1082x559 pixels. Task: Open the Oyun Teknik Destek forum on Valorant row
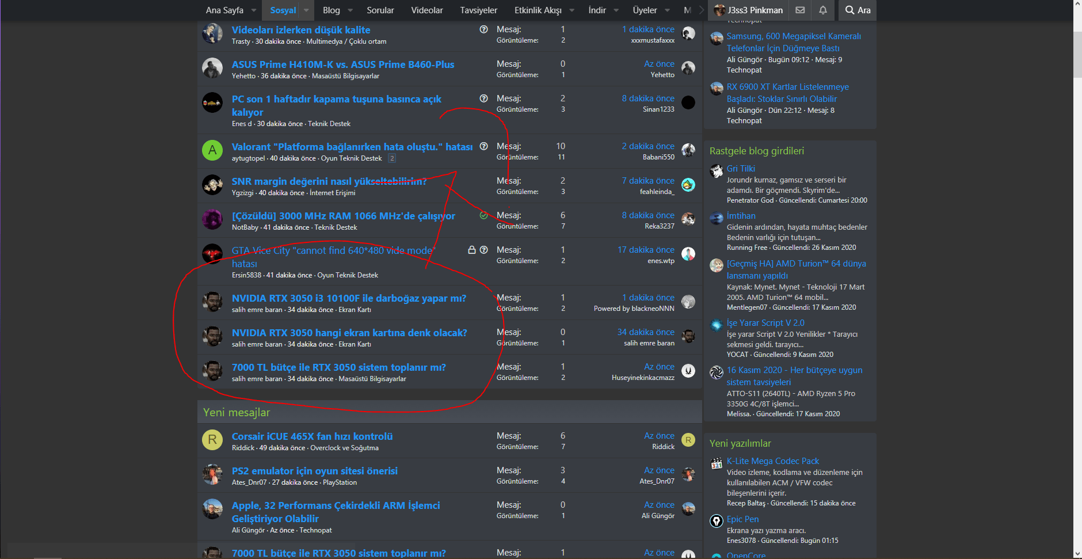pyautogui.click(x=351, y=158)
